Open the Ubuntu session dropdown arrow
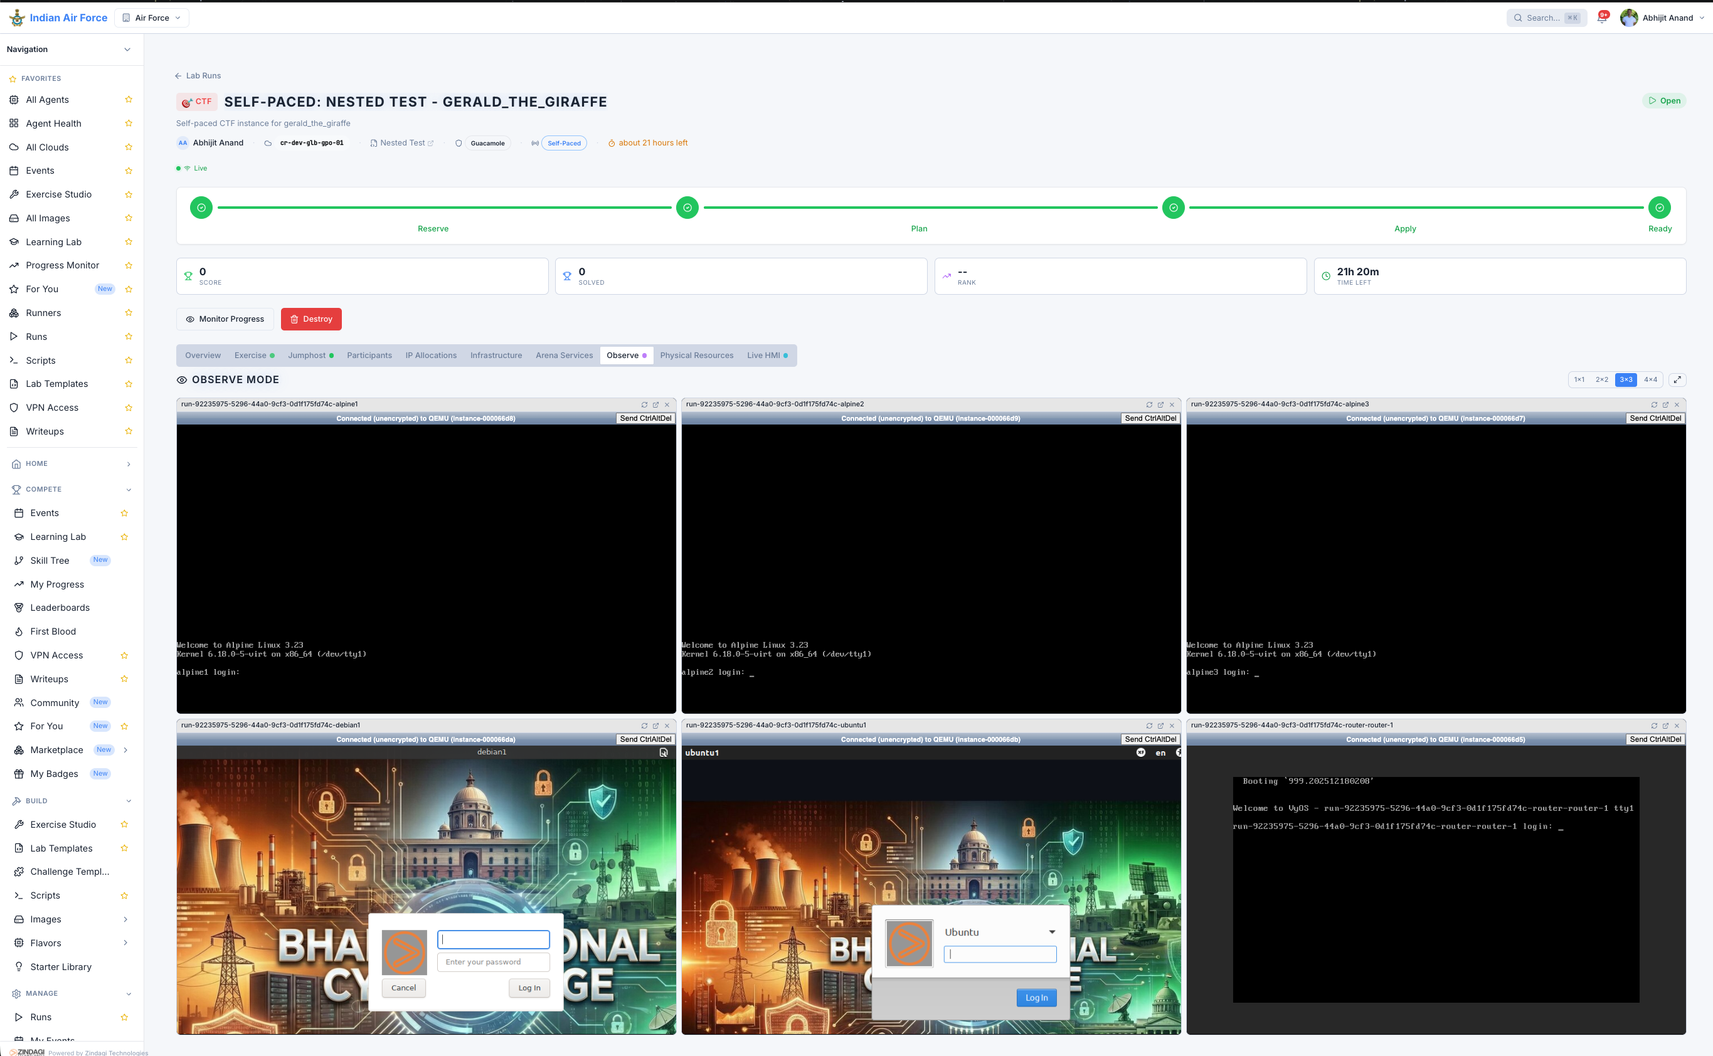The image size is (1713, 1056). pos(1051,932)
